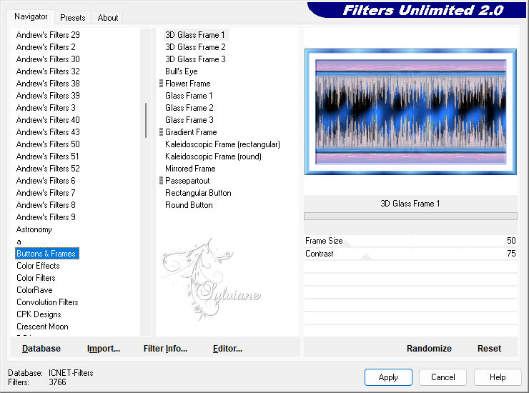Select the CPK Designs category
Screen dimensions: 529x393
click(x=39, y=314)
